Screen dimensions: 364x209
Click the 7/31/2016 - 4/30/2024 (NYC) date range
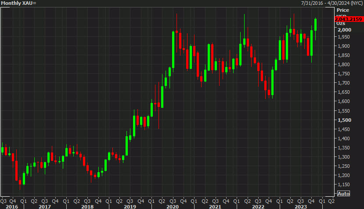332,3
